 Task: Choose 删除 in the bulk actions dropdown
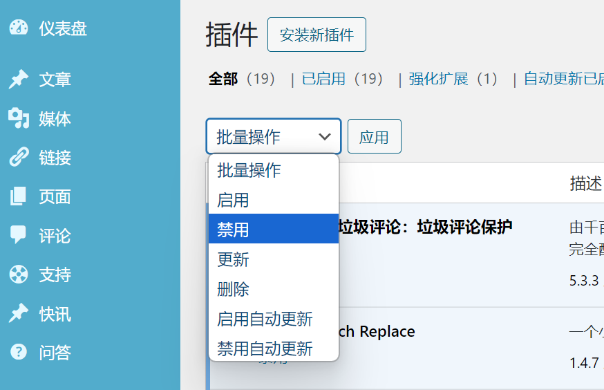coord(233,289)
